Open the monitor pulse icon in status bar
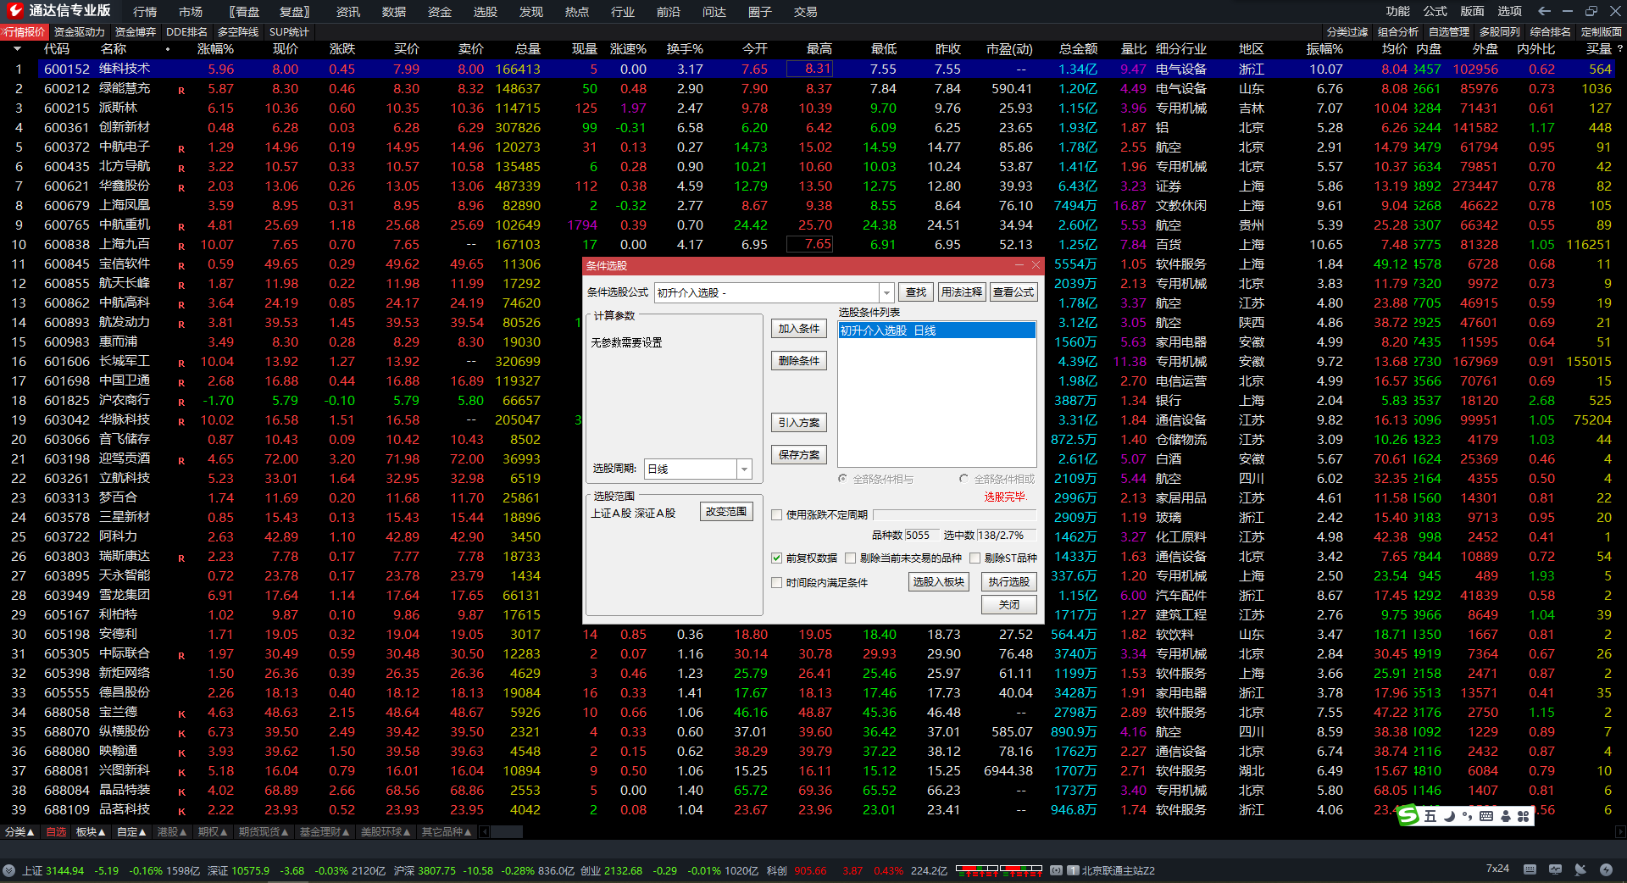1627x883 pixels. tap(1555, 869)
